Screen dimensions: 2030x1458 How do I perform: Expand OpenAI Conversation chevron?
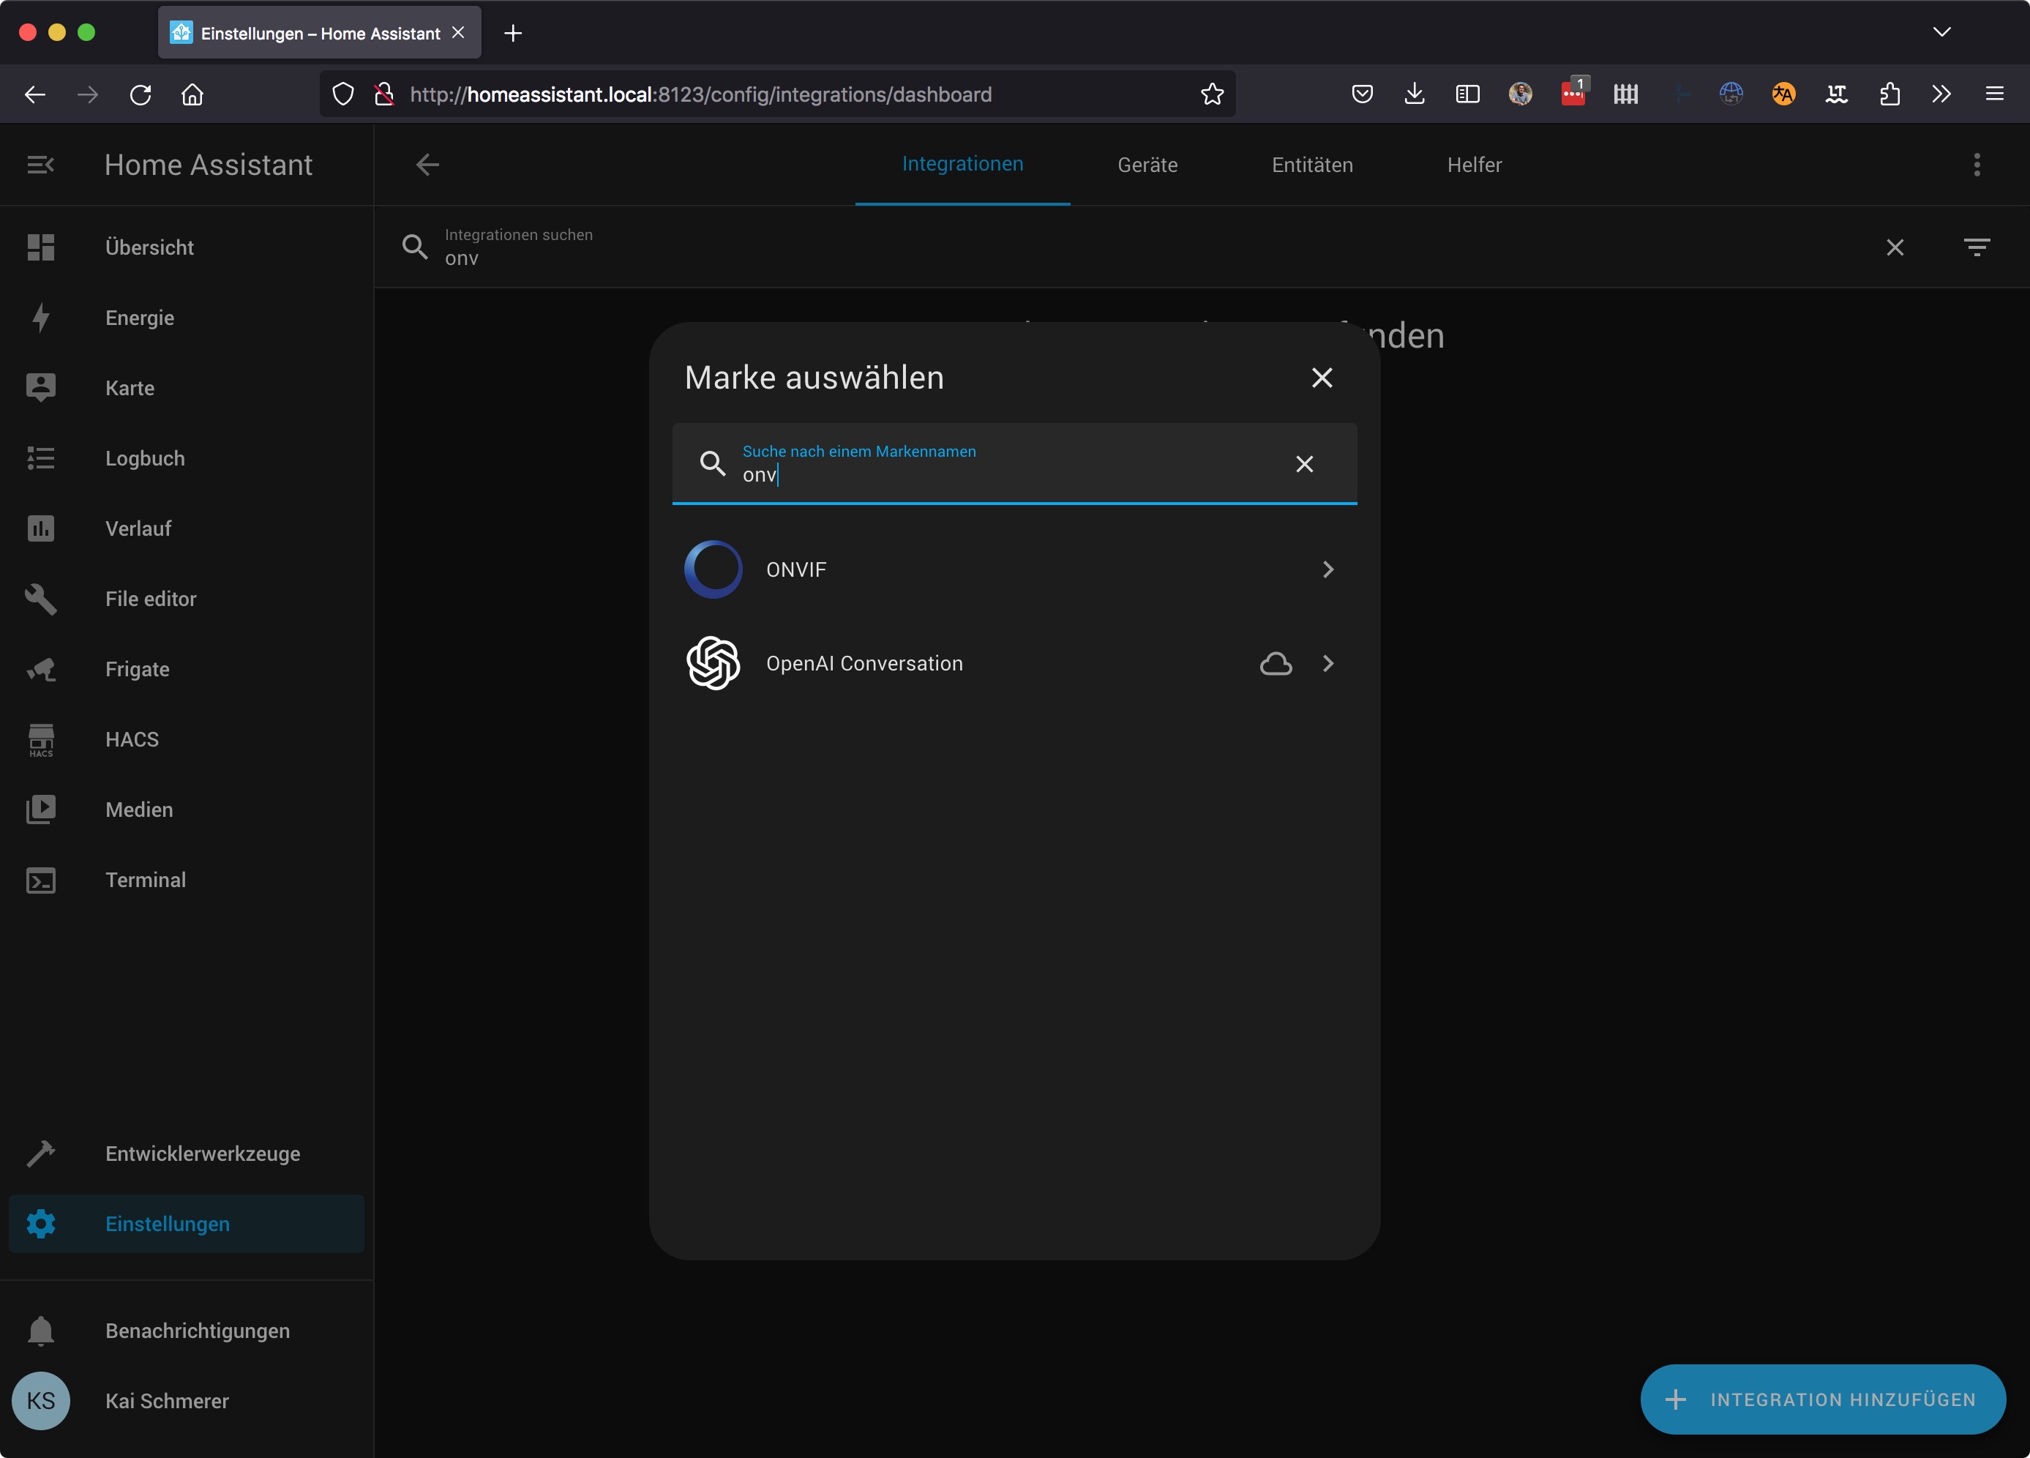click(1327, 663)
